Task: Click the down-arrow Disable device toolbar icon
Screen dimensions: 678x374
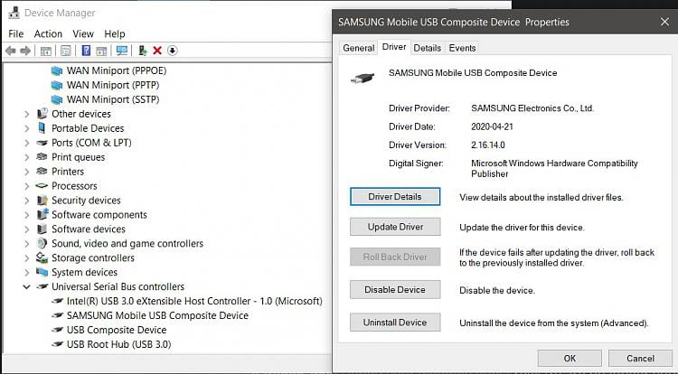Action: pos(172,51)
